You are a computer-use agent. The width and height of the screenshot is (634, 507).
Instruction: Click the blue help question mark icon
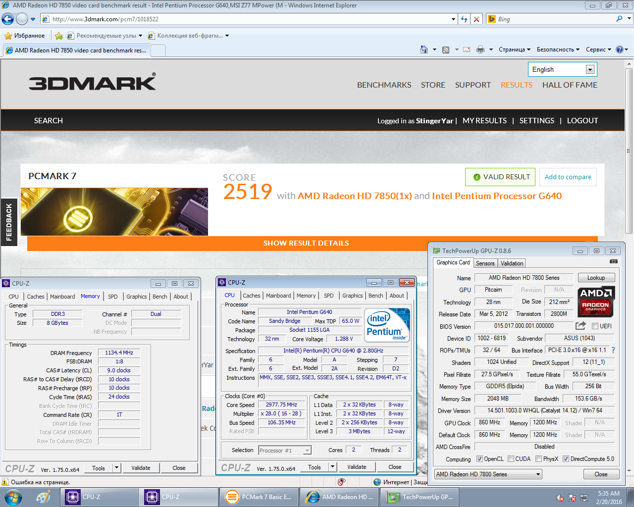[x=619, y=50]
